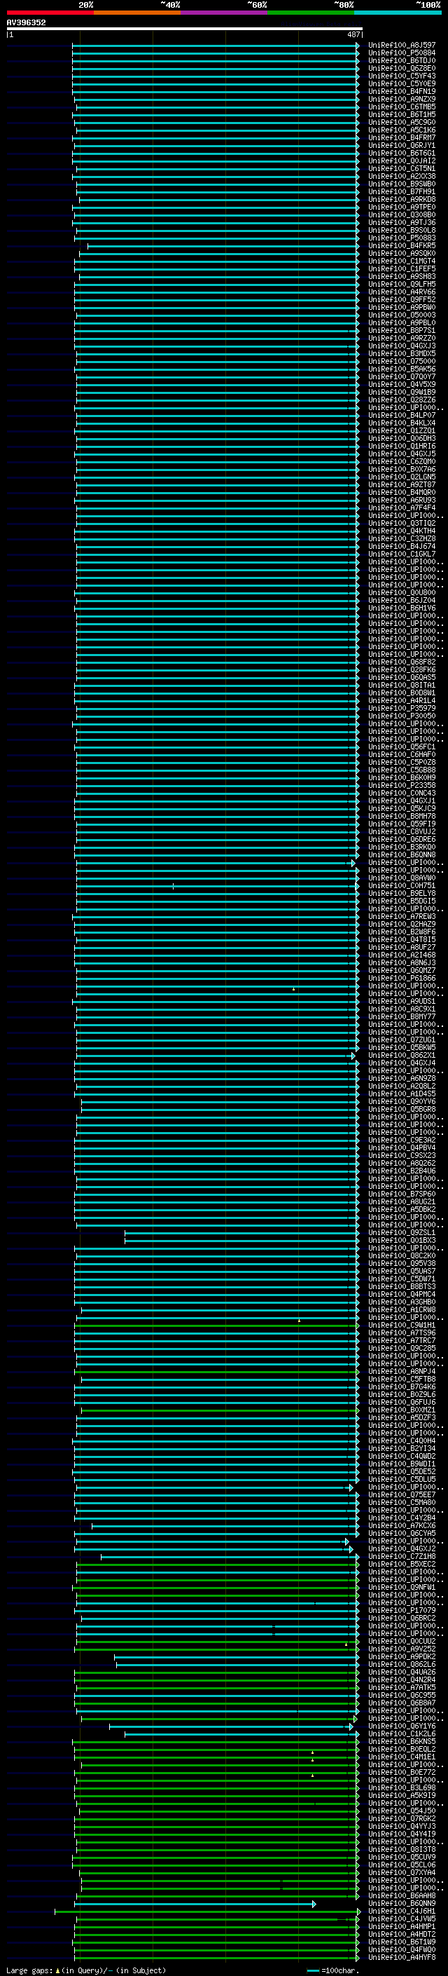
Task: Select the query label AV396352
Action: pos(26,22)
